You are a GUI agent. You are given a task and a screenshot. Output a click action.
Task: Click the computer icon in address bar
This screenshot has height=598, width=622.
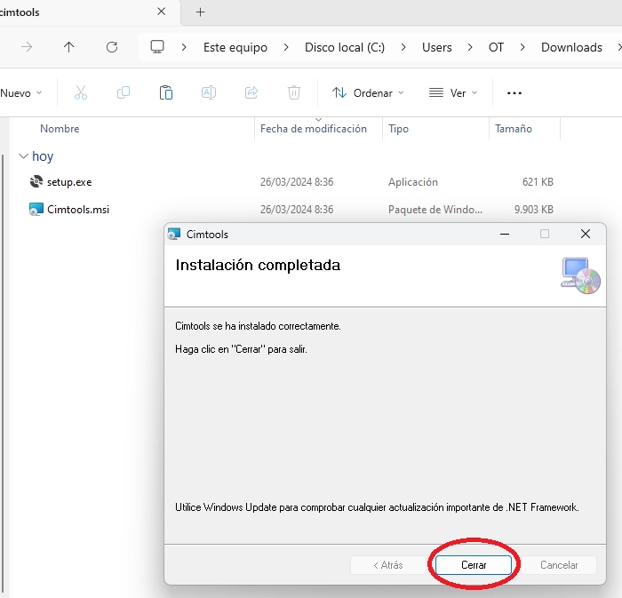click(x=157, y=47)
